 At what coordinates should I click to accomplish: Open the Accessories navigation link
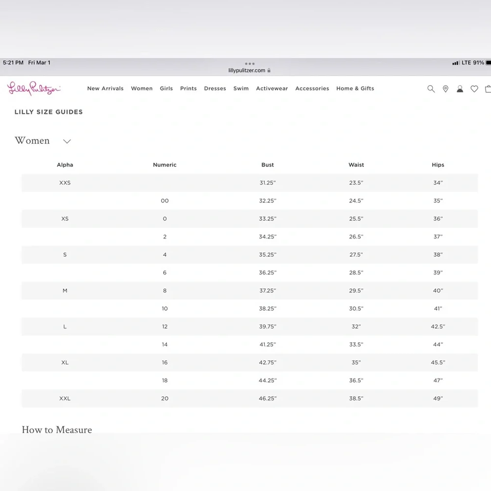click(312, 88)
